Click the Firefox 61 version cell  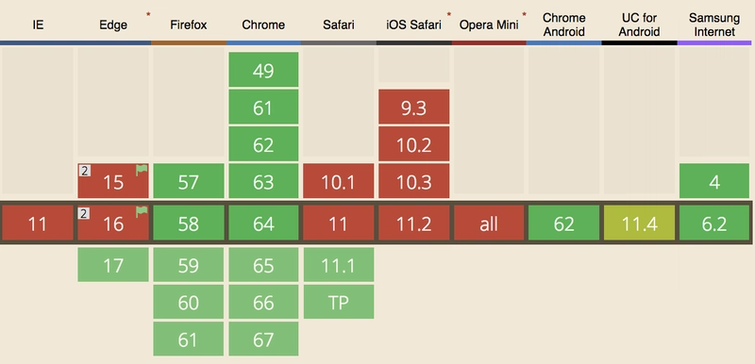(188, 339)
